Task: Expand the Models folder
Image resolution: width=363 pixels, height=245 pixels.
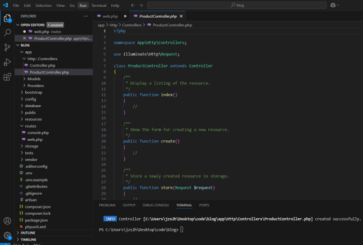Action: [34, 79]
